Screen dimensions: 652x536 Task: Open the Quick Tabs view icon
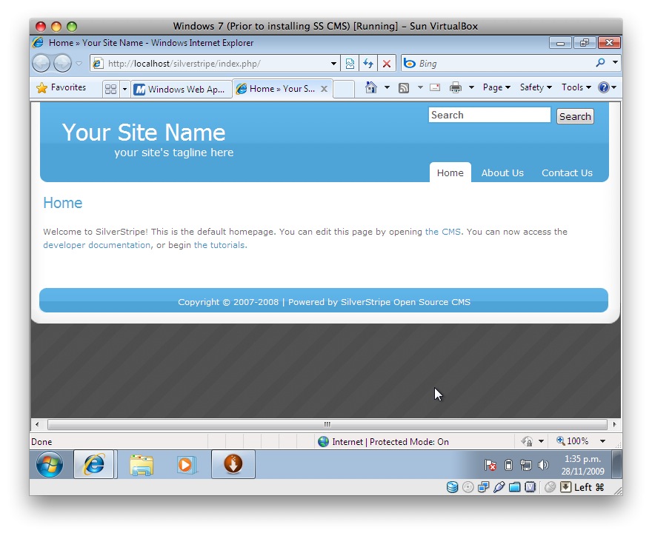111,89
